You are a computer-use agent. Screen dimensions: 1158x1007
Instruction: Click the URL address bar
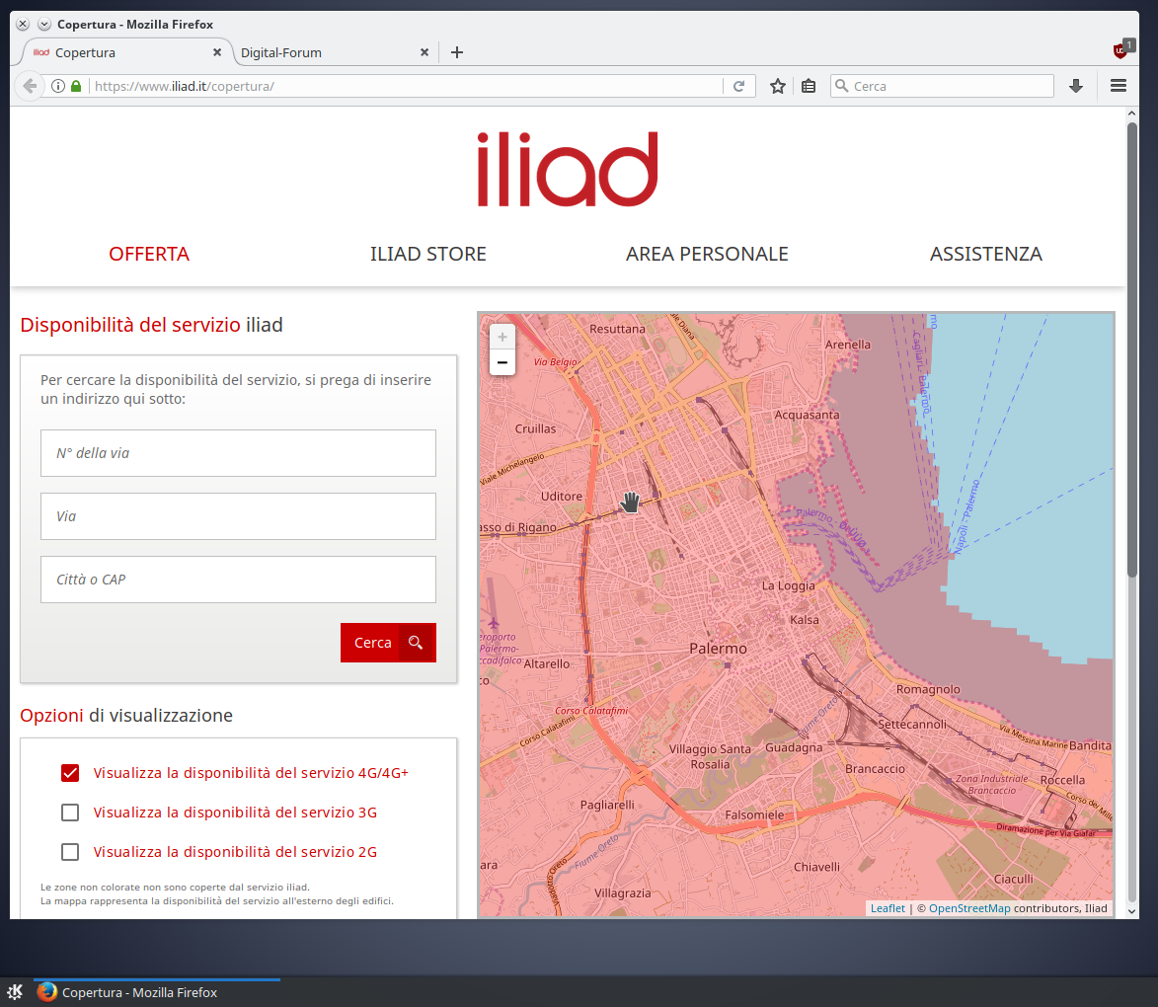(x=406, y=86)
